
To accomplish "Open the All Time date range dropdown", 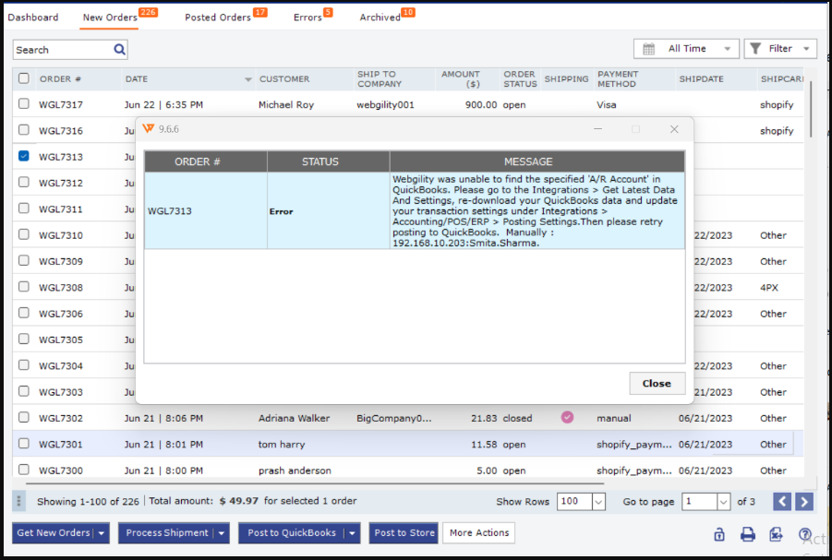I will click(686, 49).
